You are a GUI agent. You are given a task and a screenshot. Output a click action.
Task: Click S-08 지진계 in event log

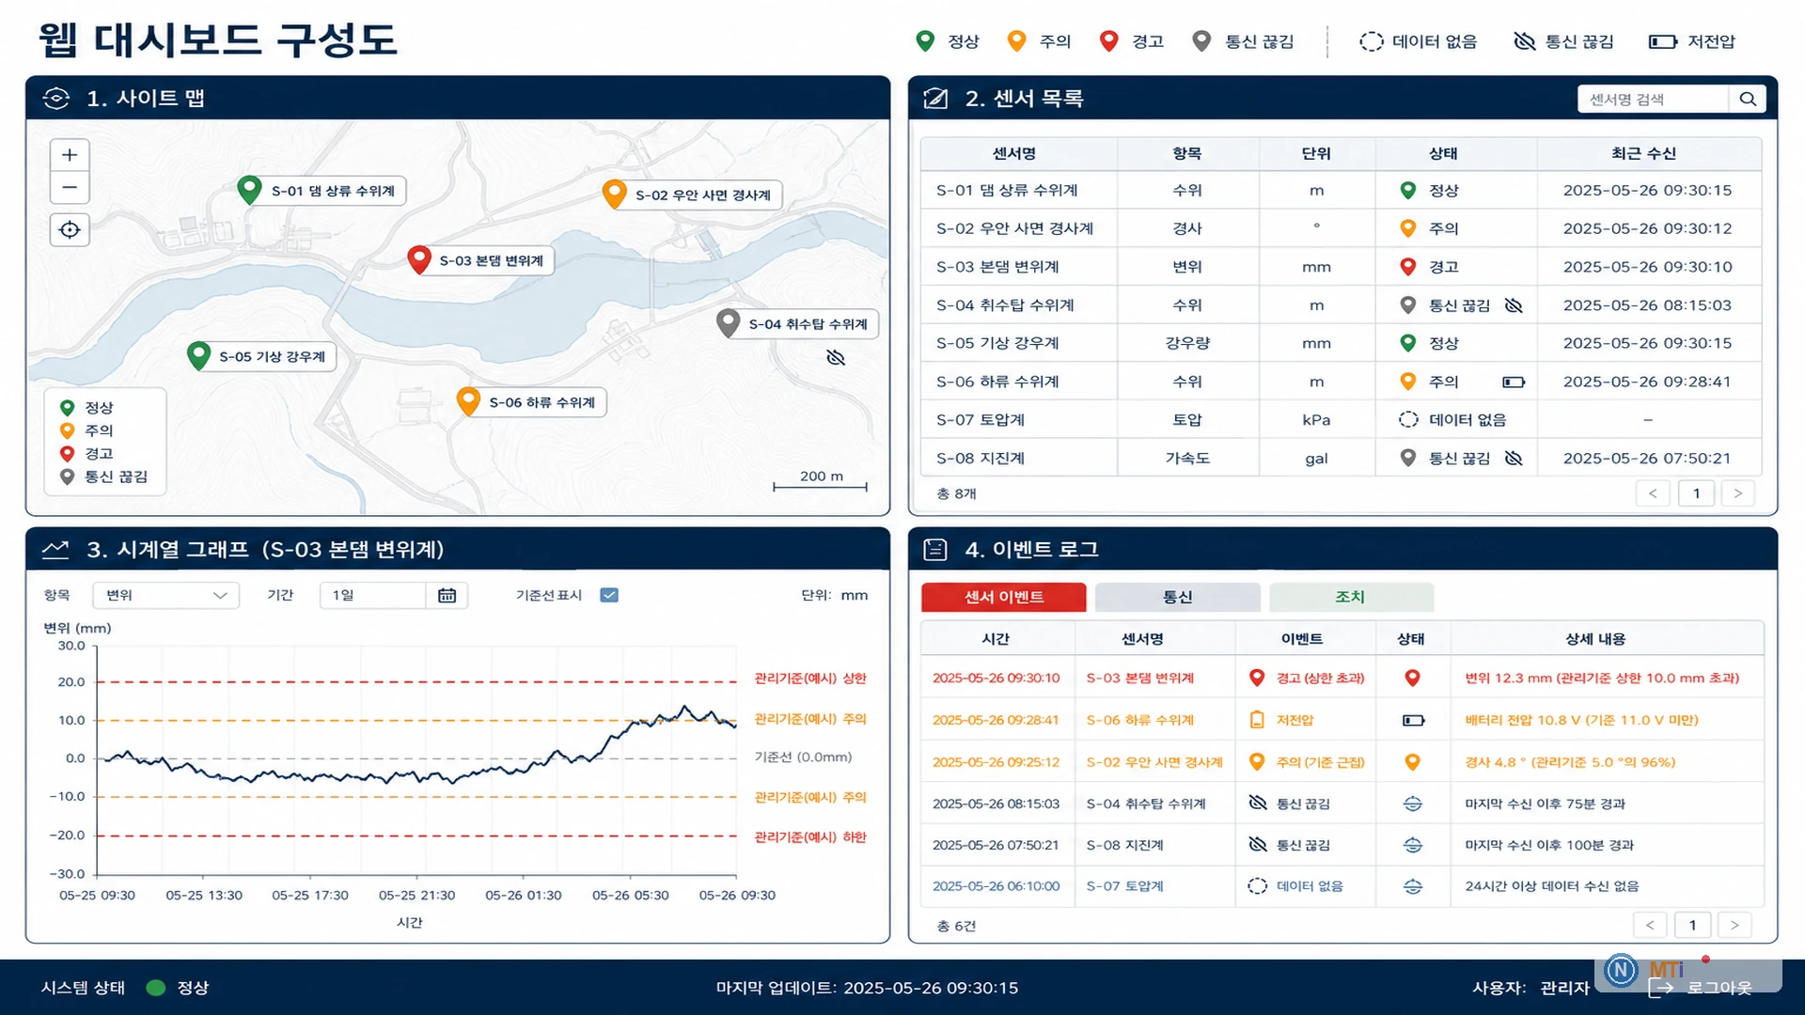[x=1124, y=846]
